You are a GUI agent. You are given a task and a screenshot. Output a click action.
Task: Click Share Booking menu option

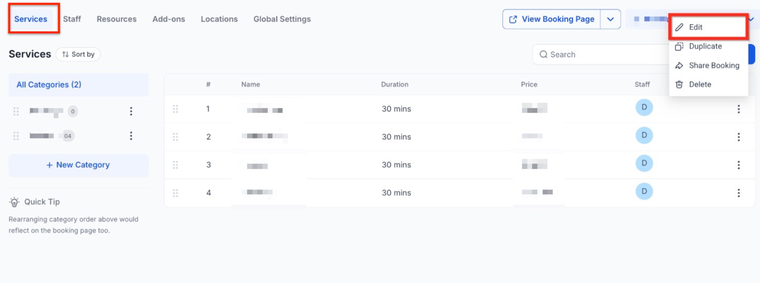click(x=713, y=66)
